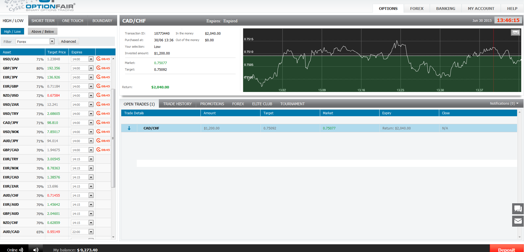Expand the Notifications (0) dropdown
Image resolution: width=524 pixels, height=252 pixels.
504,104
